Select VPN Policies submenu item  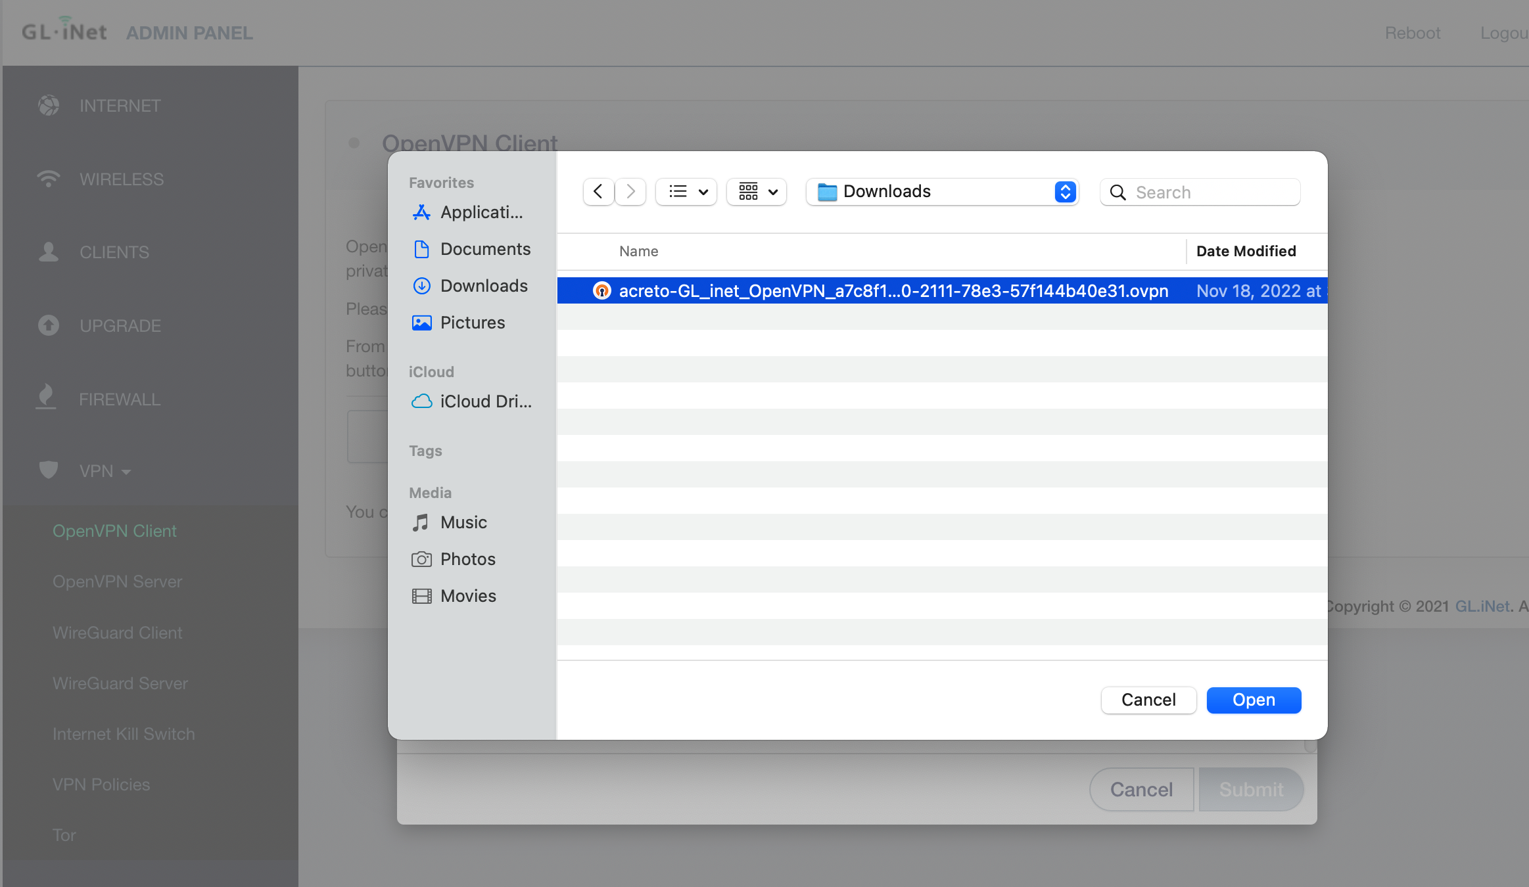pos(101,785)
